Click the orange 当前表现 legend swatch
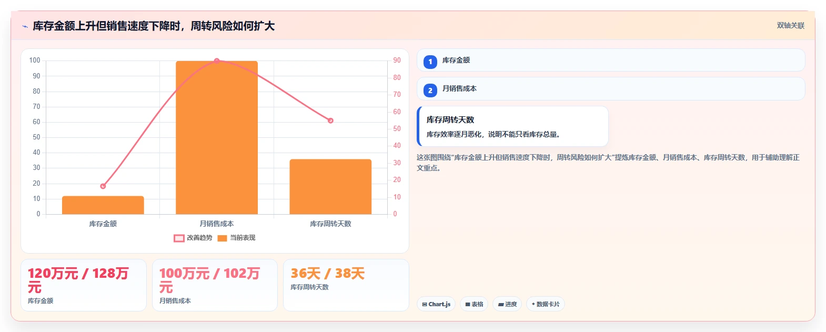This screenshot has width=826, height=332. 222,238
